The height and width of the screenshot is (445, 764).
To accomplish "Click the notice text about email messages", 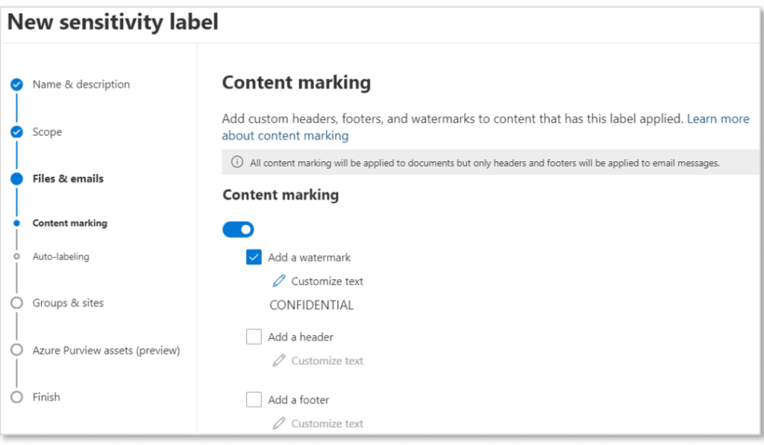I will (484, 164).
